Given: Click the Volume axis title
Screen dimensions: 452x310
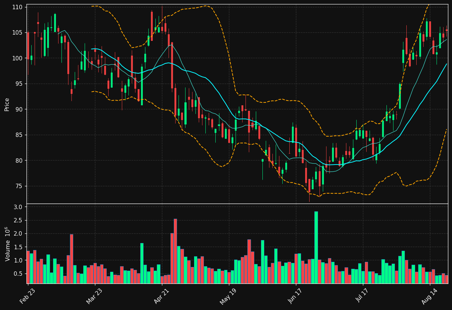Looking at the screenshot, I should pos(7,244).
